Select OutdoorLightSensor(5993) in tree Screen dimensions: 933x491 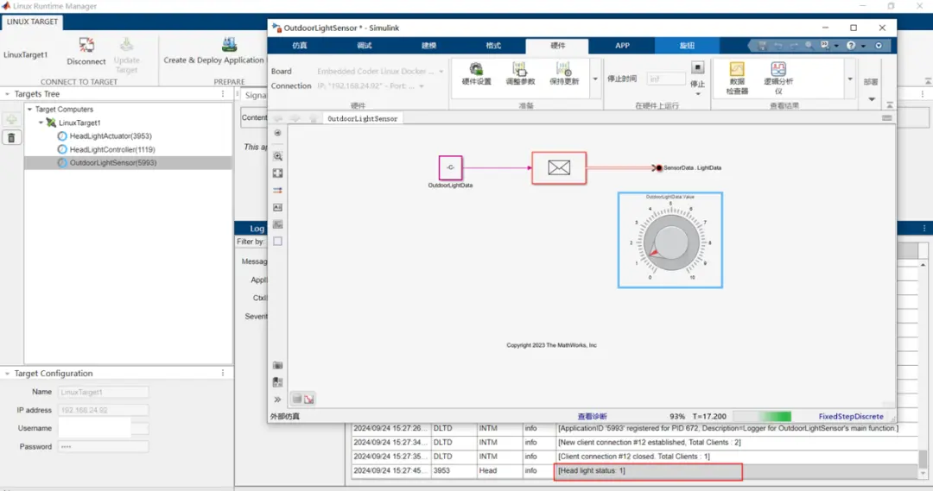(113, 163)
